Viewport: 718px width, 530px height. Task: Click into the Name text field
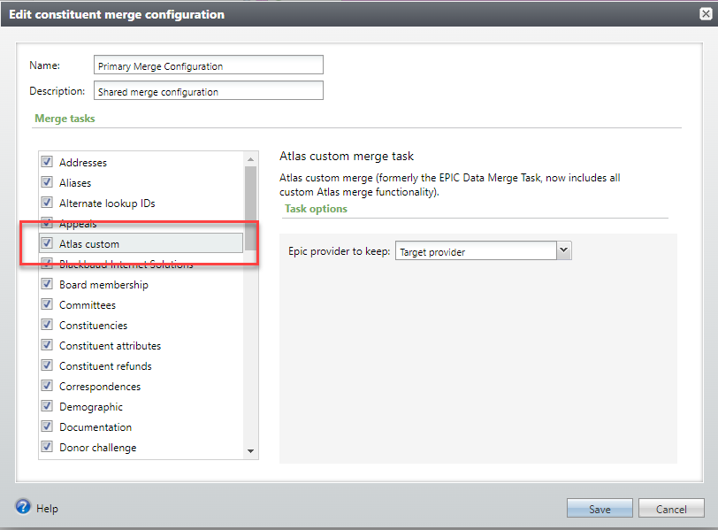(208, 65)
